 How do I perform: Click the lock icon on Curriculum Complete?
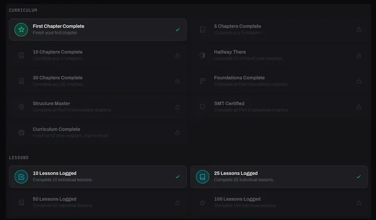pyautogui.click(x=177, y=133)
